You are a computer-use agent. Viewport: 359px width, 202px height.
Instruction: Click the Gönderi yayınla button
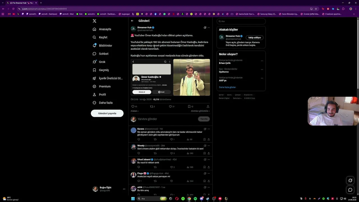click(x=107, y=113)
